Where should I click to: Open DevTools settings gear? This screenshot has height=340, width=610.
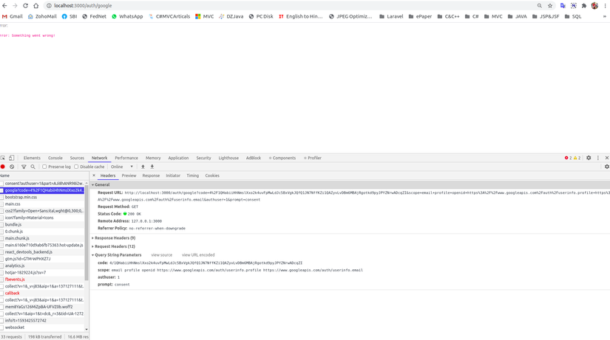click(589, 158)
